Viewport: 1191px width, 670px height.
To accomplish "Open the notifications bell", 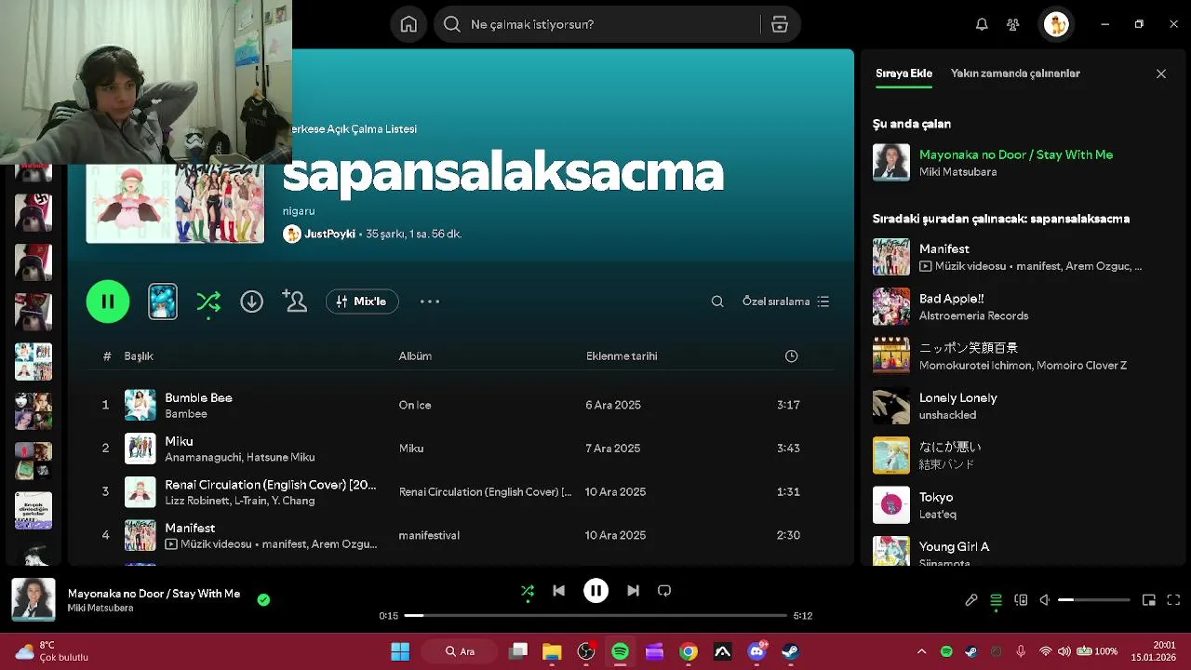I will click(x=982, y=24).
